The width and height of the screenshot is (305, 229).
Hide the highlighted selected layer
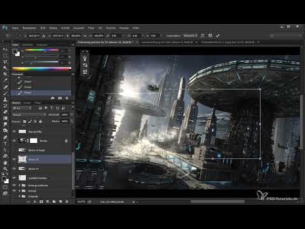pos(14,159)
